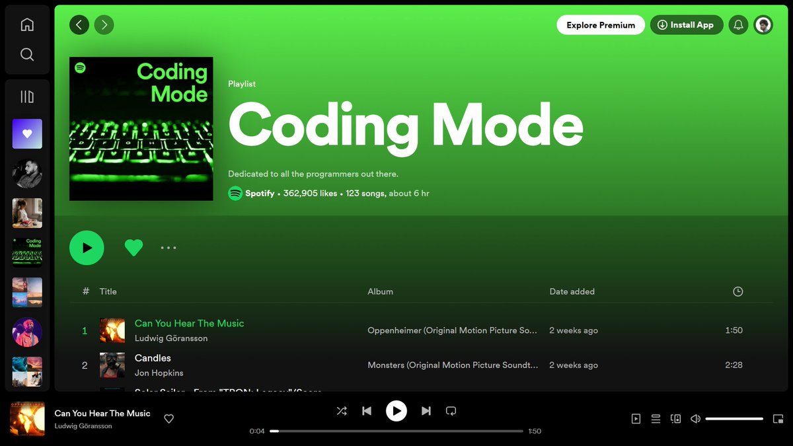Click the white play button in player bar
This screenshot has width=793, height=446.
coord(397,411)
